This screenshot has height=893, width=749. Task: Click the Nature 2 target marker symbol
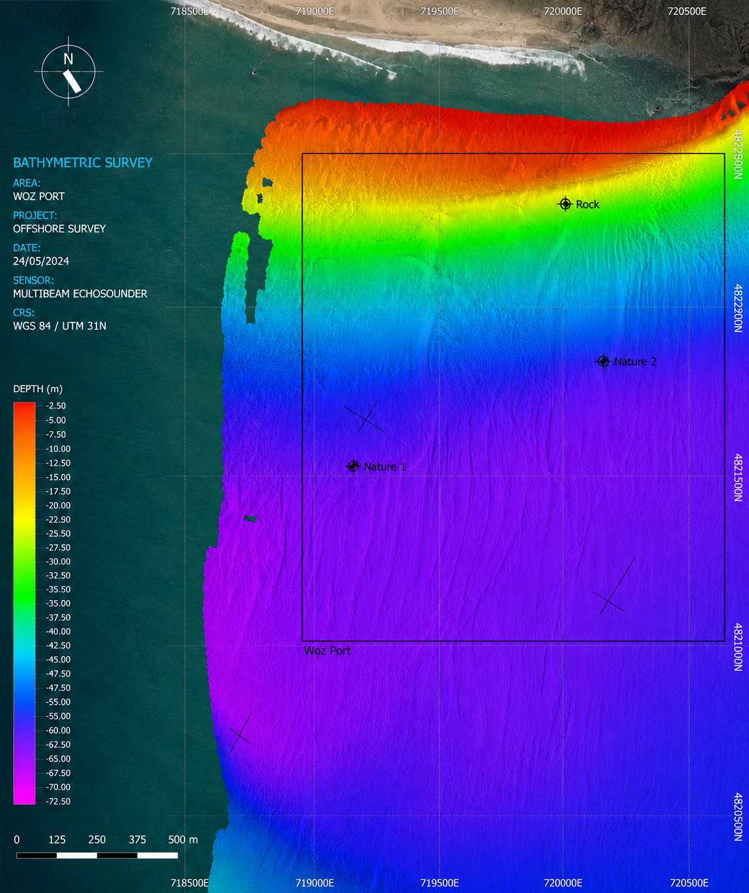click(603, 361)
